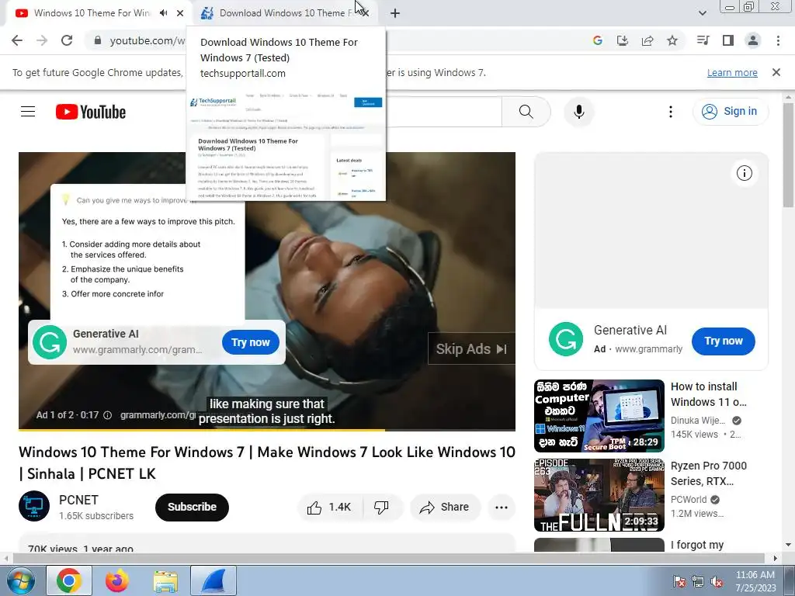Click the muted volume tray icon
Image resolution: width=795 pixels, height=596 pixels.
(717, 581)
